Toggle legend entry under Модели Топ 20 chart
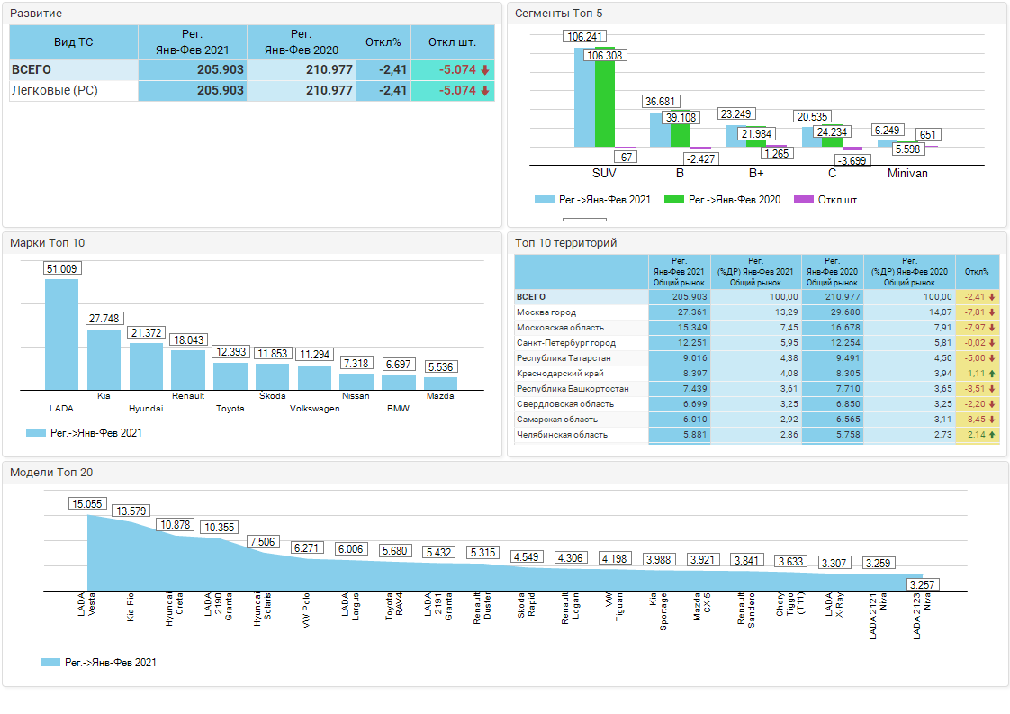 point(50,663)
